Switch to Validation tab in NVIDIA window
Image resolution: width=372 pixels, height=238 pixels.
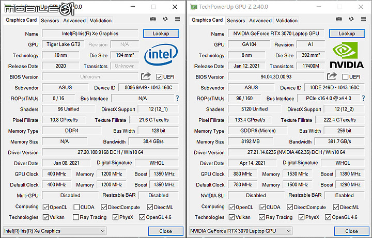coord(287,21)
